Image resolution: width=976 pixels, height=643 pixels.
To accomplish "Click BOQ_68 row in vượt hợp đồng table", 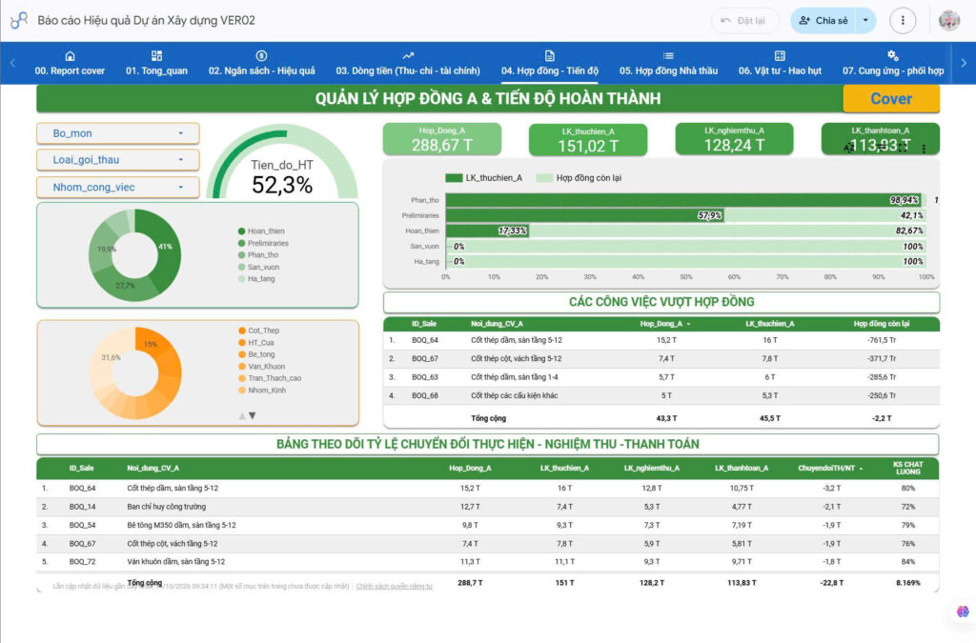I will point(661,395).
